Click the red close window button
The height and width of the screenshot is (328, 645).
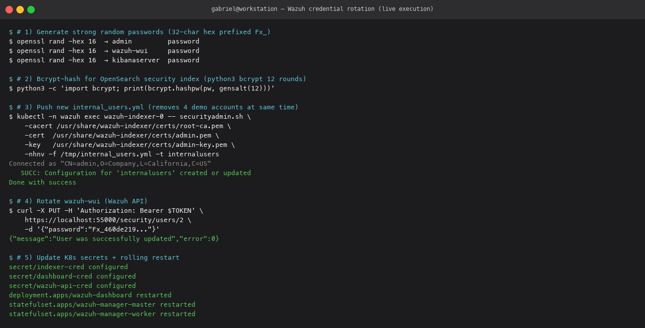tap(9, 9)
